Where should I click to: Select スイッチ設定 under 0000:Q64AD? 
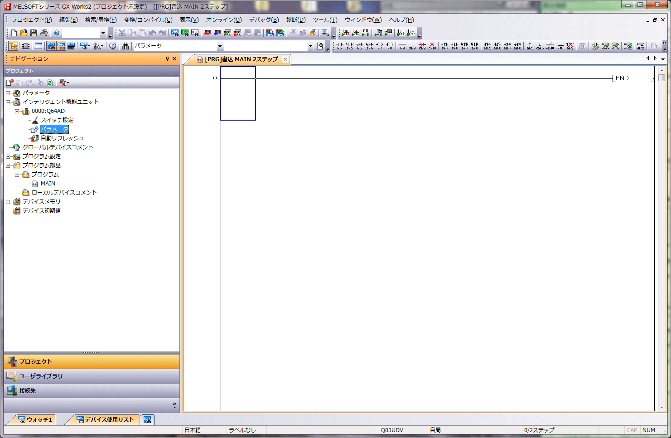click(57, 120)
